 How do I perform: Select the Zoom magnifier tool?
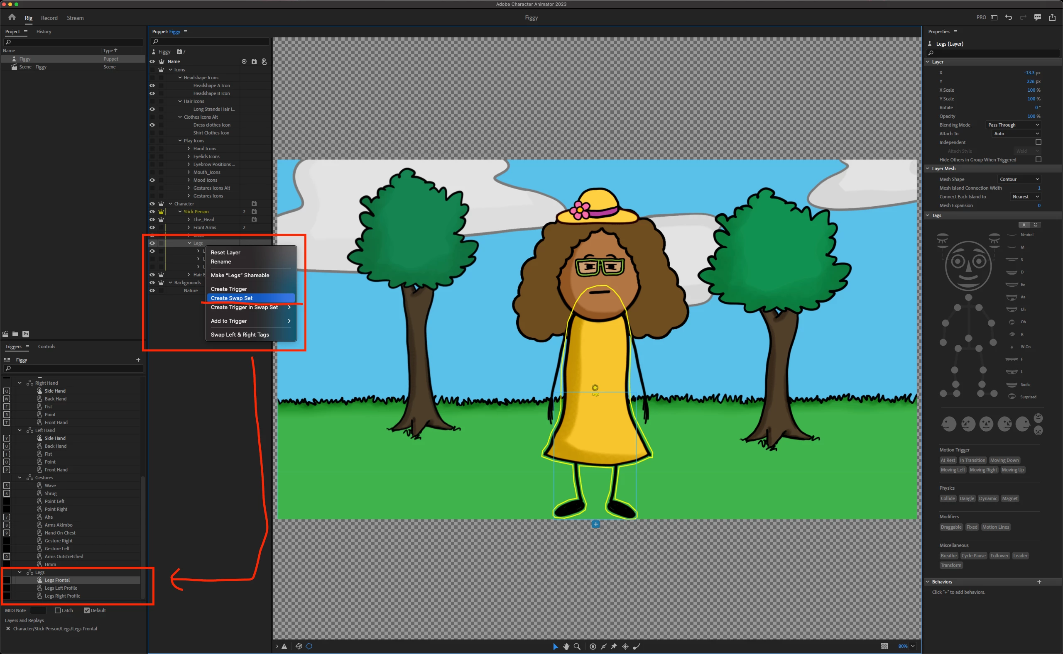pos(577,646)
